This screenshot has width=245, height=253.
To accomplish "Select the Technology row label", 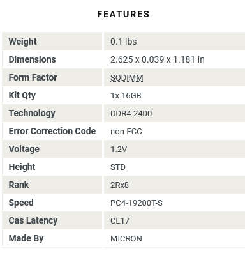I will pos(32,113).
